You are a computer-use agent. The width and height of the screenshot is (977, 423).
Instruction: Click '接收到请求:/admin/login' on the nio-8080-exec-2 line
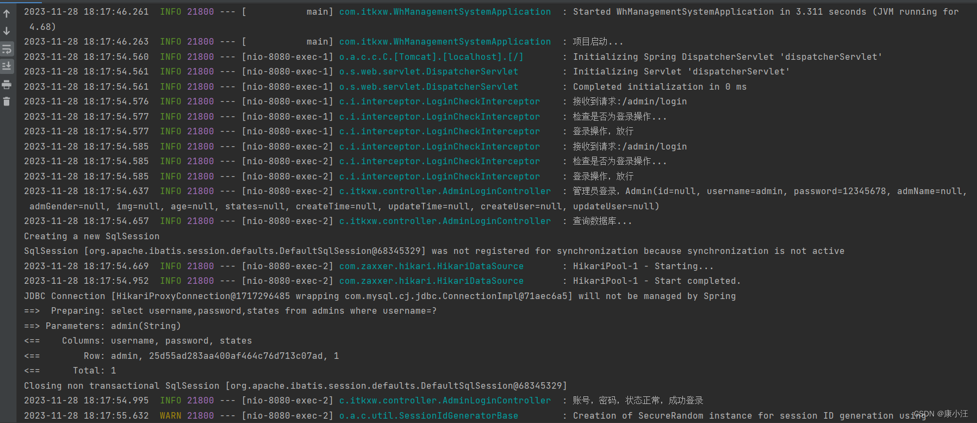[x=630, y=146]
